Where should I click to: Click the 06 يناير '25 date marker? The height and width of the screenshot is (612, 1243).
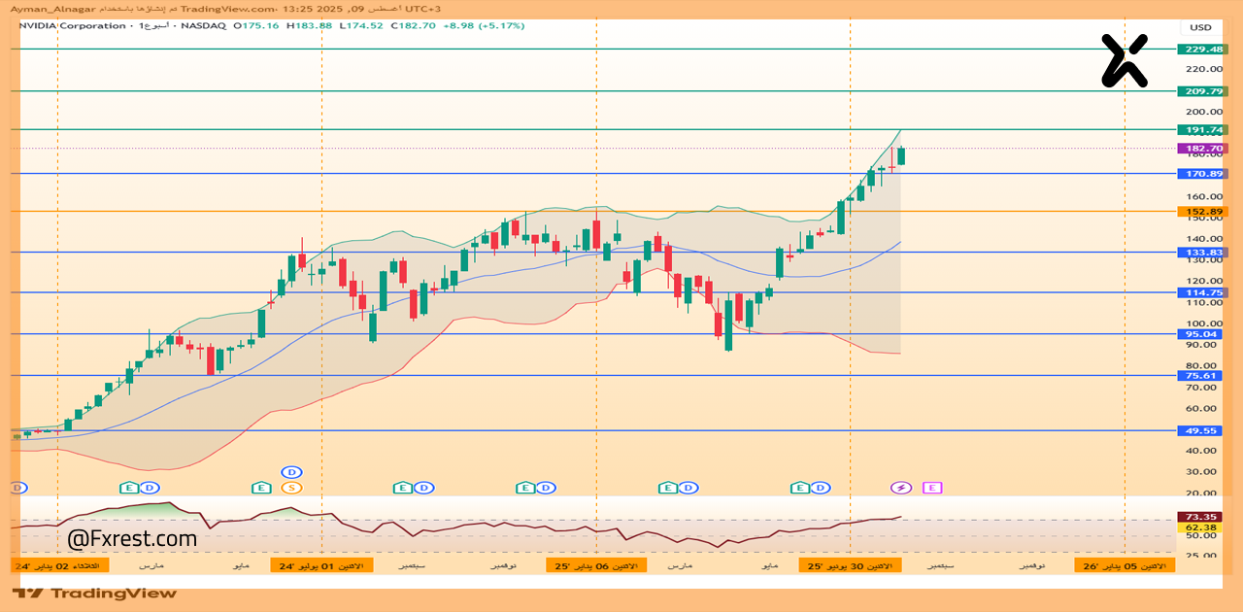coord(594,565)
